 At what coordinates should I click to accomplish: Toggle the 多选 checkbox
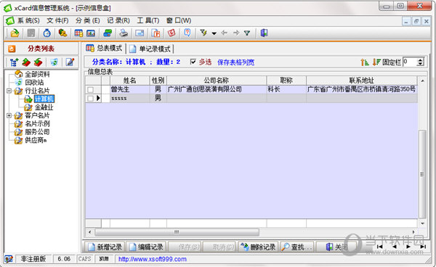coord(193,62)
